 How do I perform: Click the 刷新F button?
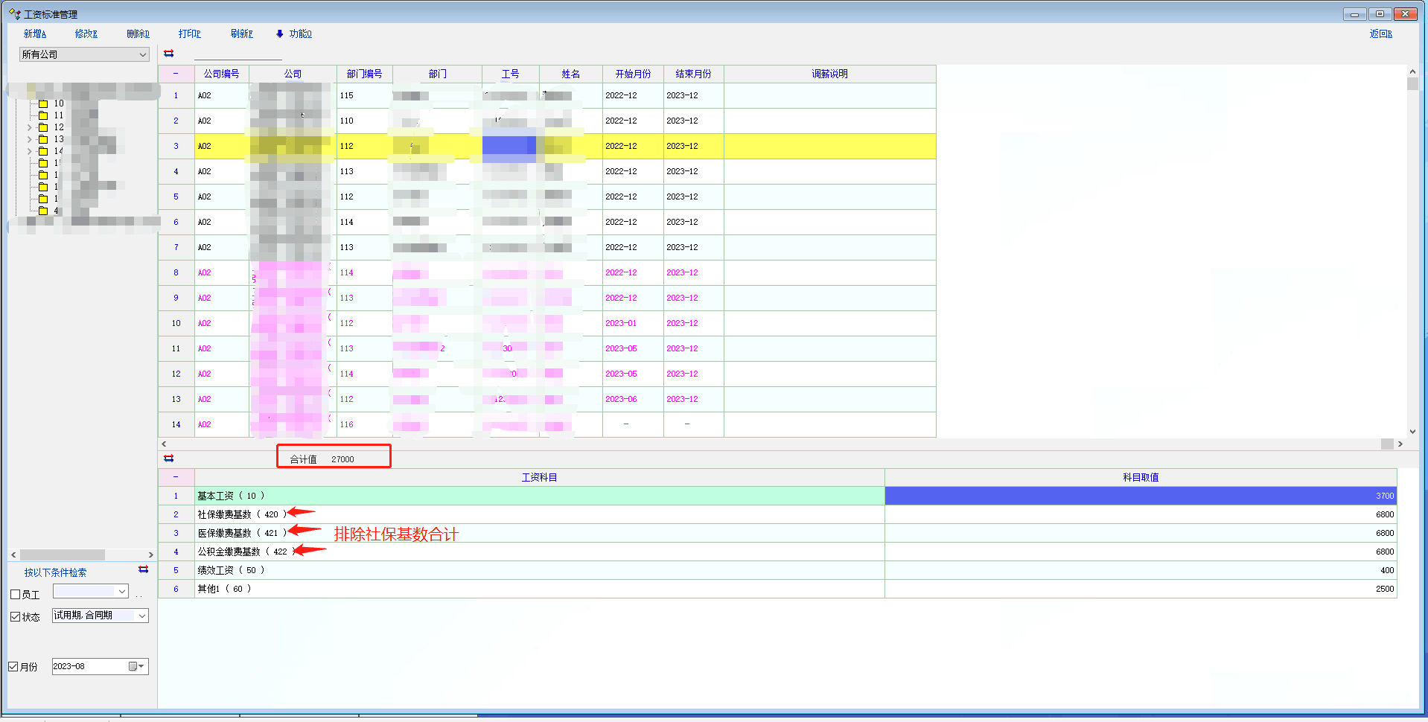[x=241, y=33]
